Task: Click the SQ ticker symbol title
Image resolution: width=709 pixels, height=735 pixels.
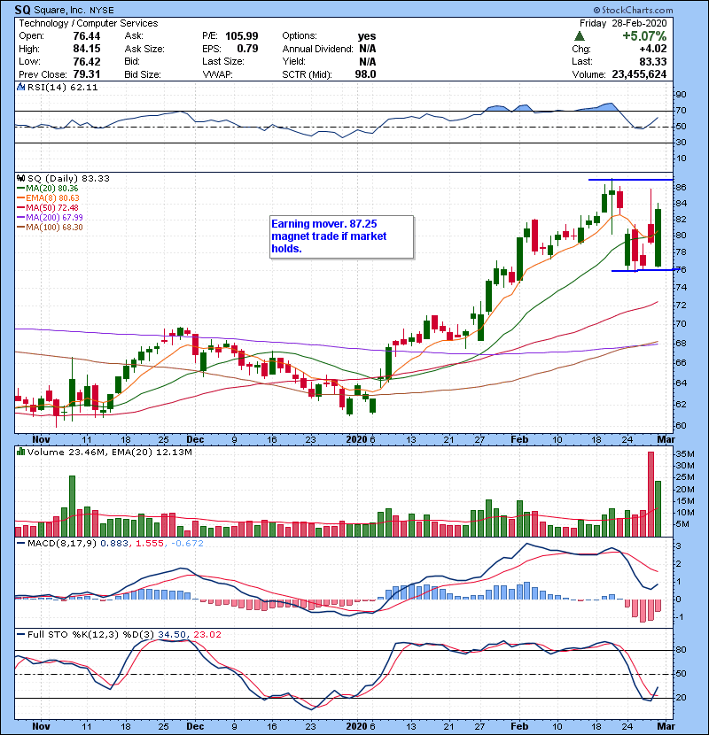Action: (22, 10)
